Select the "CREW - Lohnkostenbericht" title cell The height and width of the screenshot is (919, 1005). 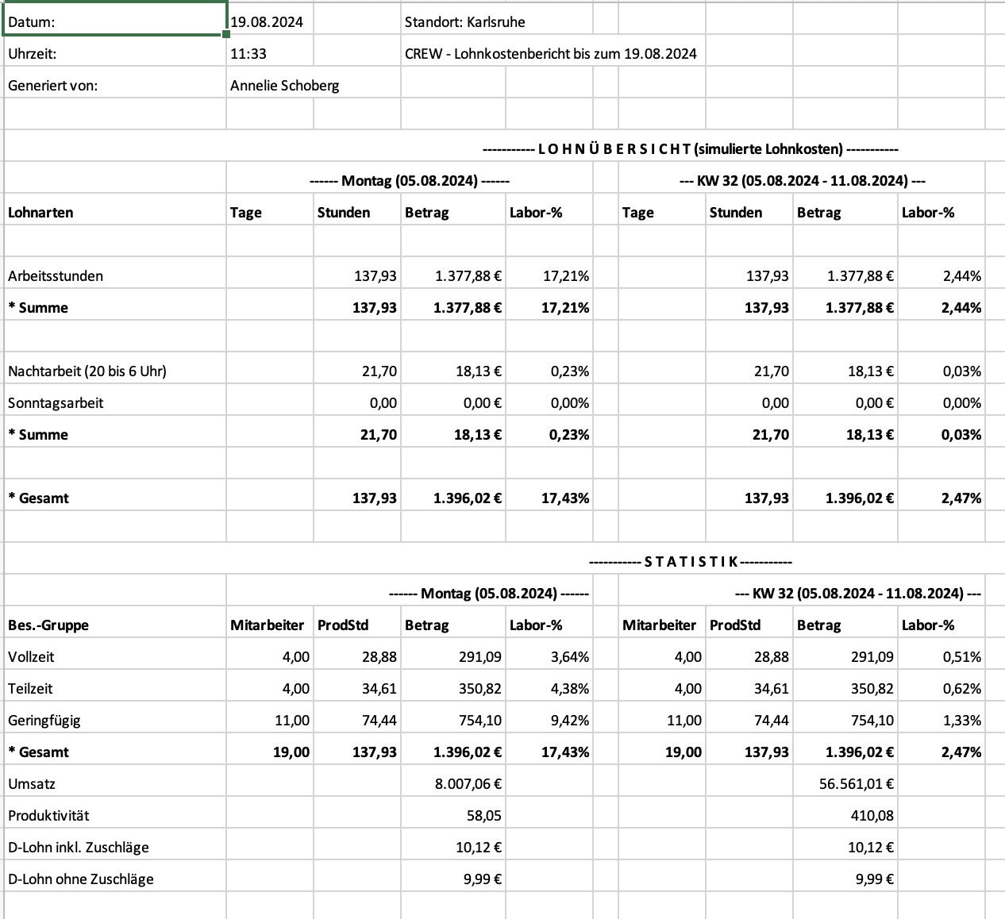(550, 54)
